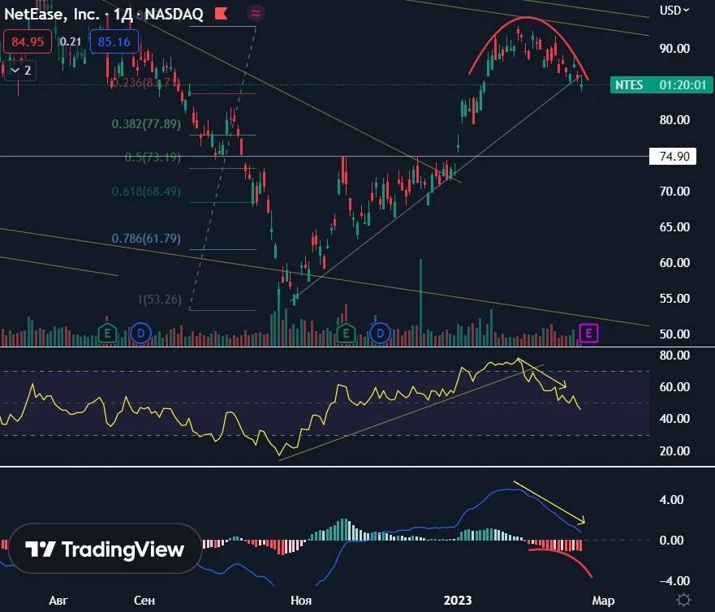Screen dimensions: 715x612
Task: Select the 1(53.26) Fibonacci level label
Action: click(160, 300)
